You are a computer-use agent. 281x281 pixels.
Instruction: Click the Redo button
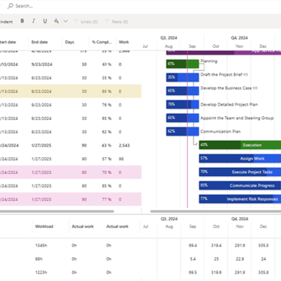[x=117, y=22]
